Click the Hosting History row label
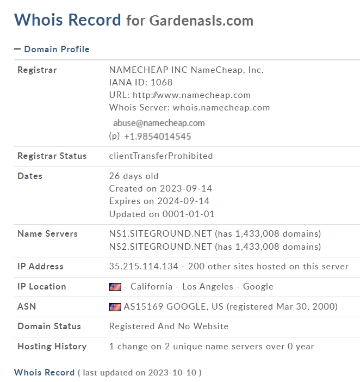360x382 pixels. coord(52,347)
